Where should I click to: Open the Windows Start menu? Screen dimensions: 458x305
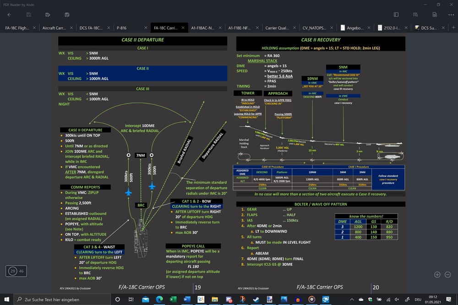click(x=7, y=300)
